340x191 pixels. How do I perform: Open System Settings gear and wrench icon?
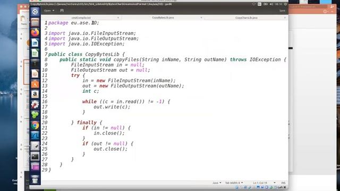(x=35, y=105)
